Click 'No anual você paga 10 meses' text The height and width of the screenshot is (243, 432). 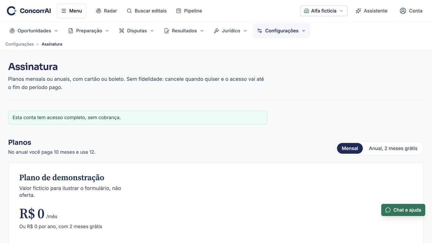pos(52,152)
